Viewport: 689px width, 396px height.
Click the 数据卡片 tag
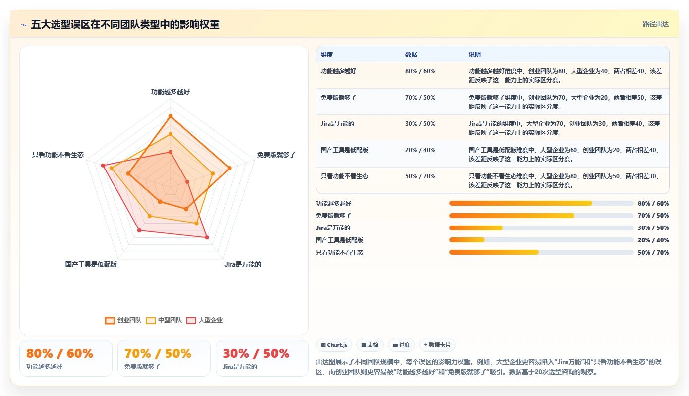(x=437, y=345)
